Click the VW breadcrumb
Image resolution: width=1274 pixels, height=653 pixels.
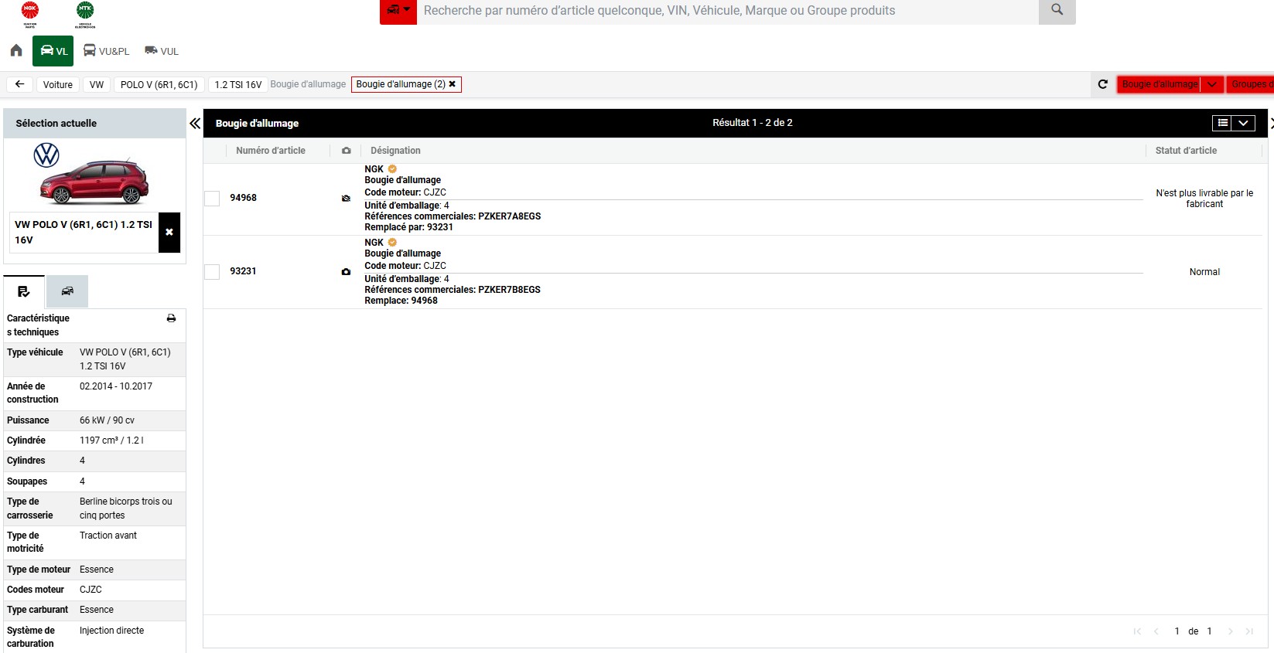pyautogui.click(x=97, y=85)
